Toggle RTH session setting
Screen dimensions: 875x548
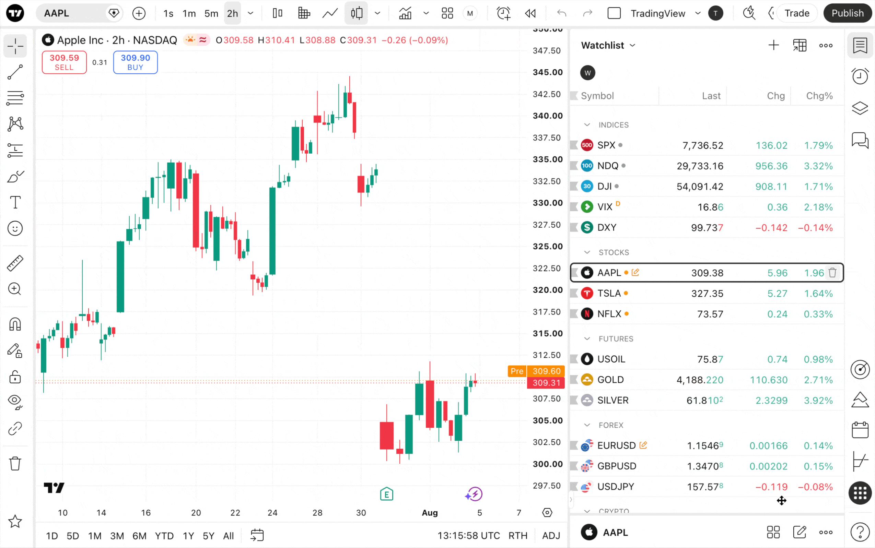pos(518,536)
